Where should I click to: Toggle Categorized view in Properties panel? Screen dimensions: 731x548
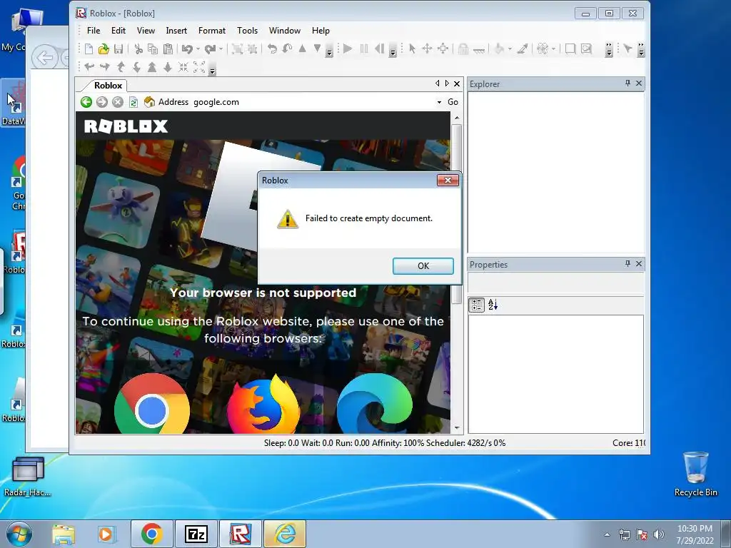476,305
